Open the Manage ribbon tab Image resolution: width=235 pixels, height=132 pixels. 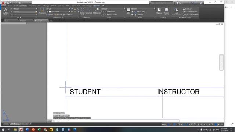coord(46,6)
